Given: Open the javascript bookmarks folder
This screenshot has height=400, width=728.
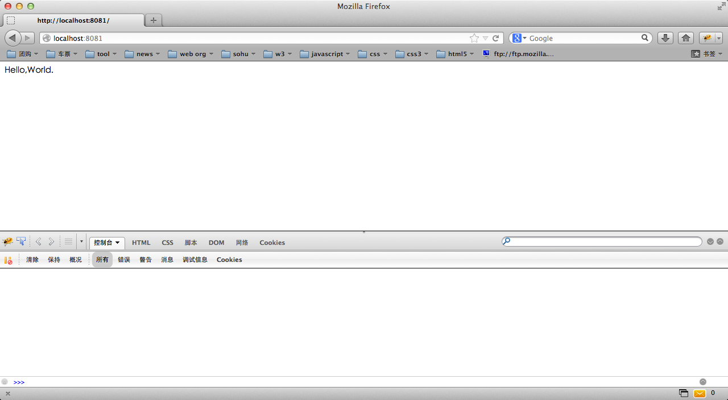Looking at the screenshot, I should [325, 54].
